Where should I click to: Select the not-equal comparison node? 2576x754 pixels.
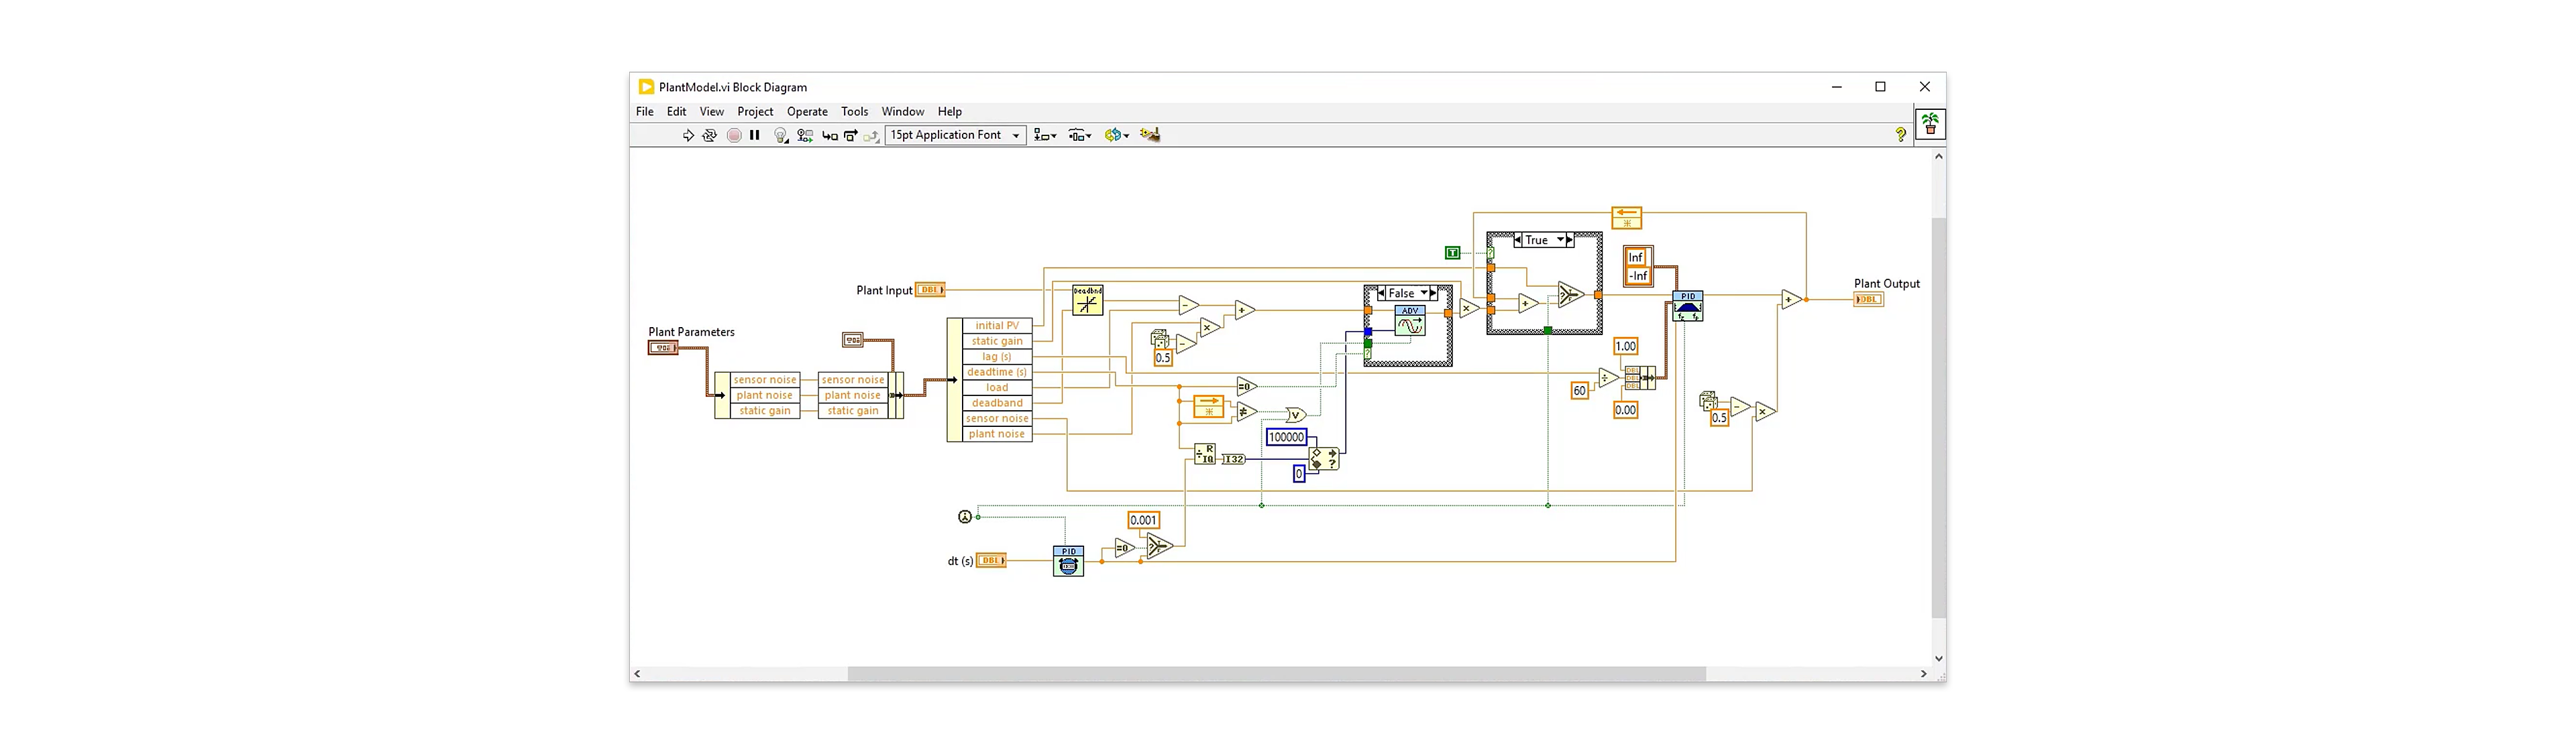[x=1246, y=412]
